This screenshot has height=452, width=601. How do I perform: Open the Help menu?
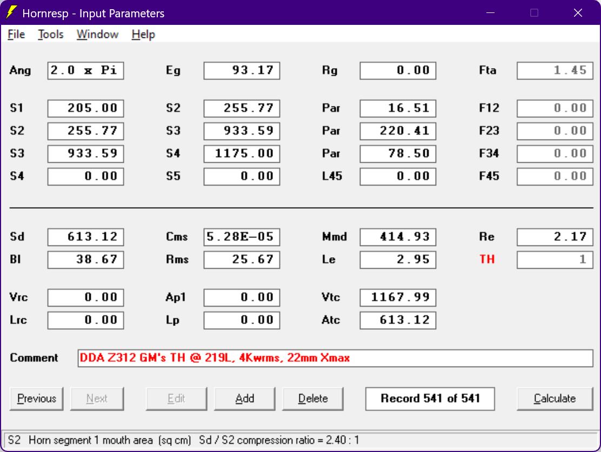tap(143, 35)
